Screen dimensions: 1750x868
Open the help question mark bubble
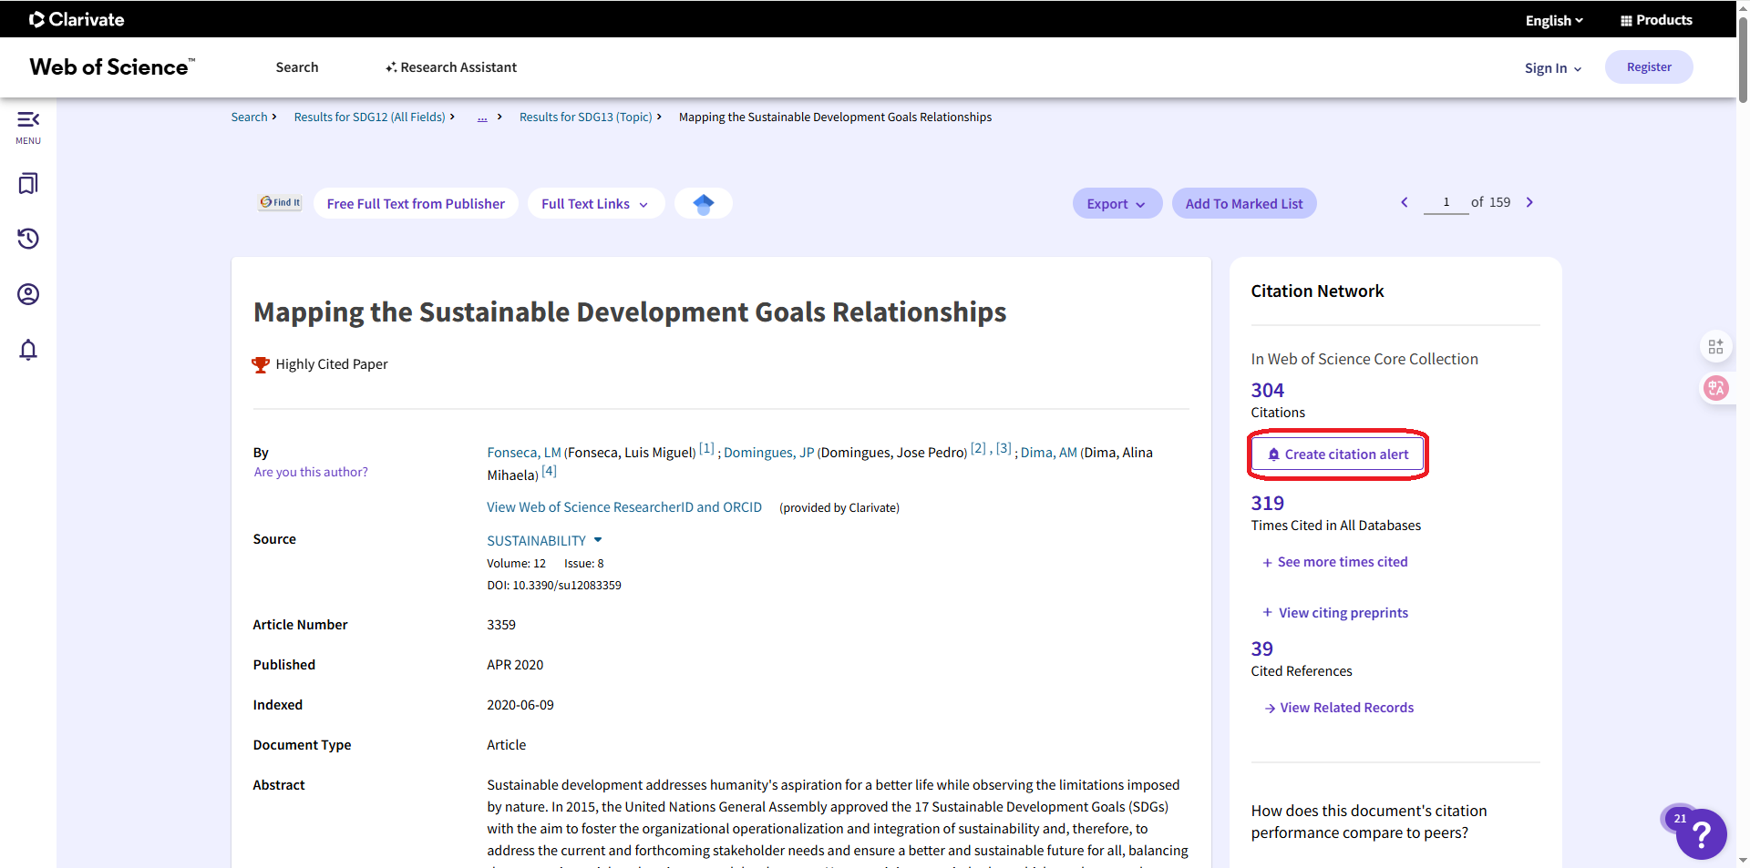[1701, 833]
